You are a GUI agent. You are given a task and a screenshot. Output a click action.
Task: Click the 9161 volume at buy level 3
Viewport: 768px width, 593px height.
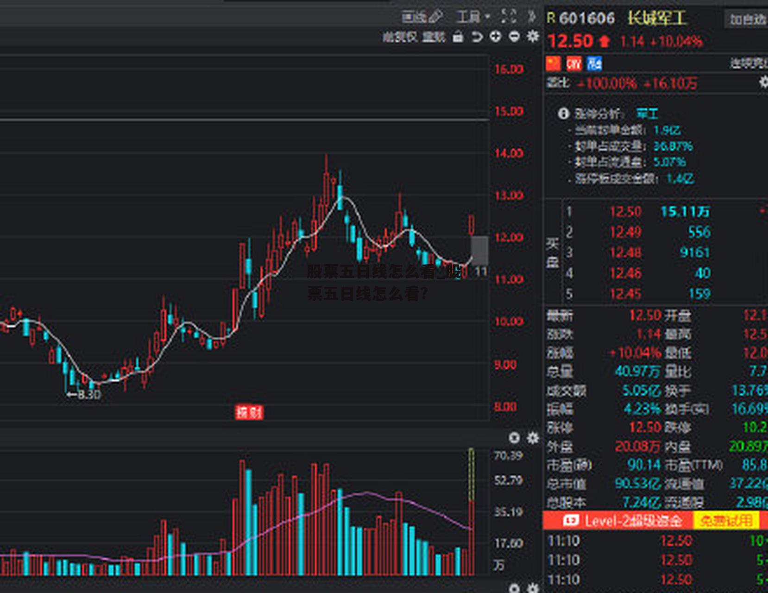pos(695,252)
